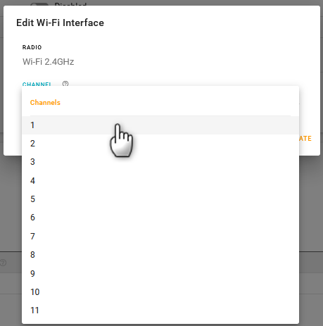Click the help icon at the page's left edge
This screenshot has width=323, height=326.
[3, 263]
